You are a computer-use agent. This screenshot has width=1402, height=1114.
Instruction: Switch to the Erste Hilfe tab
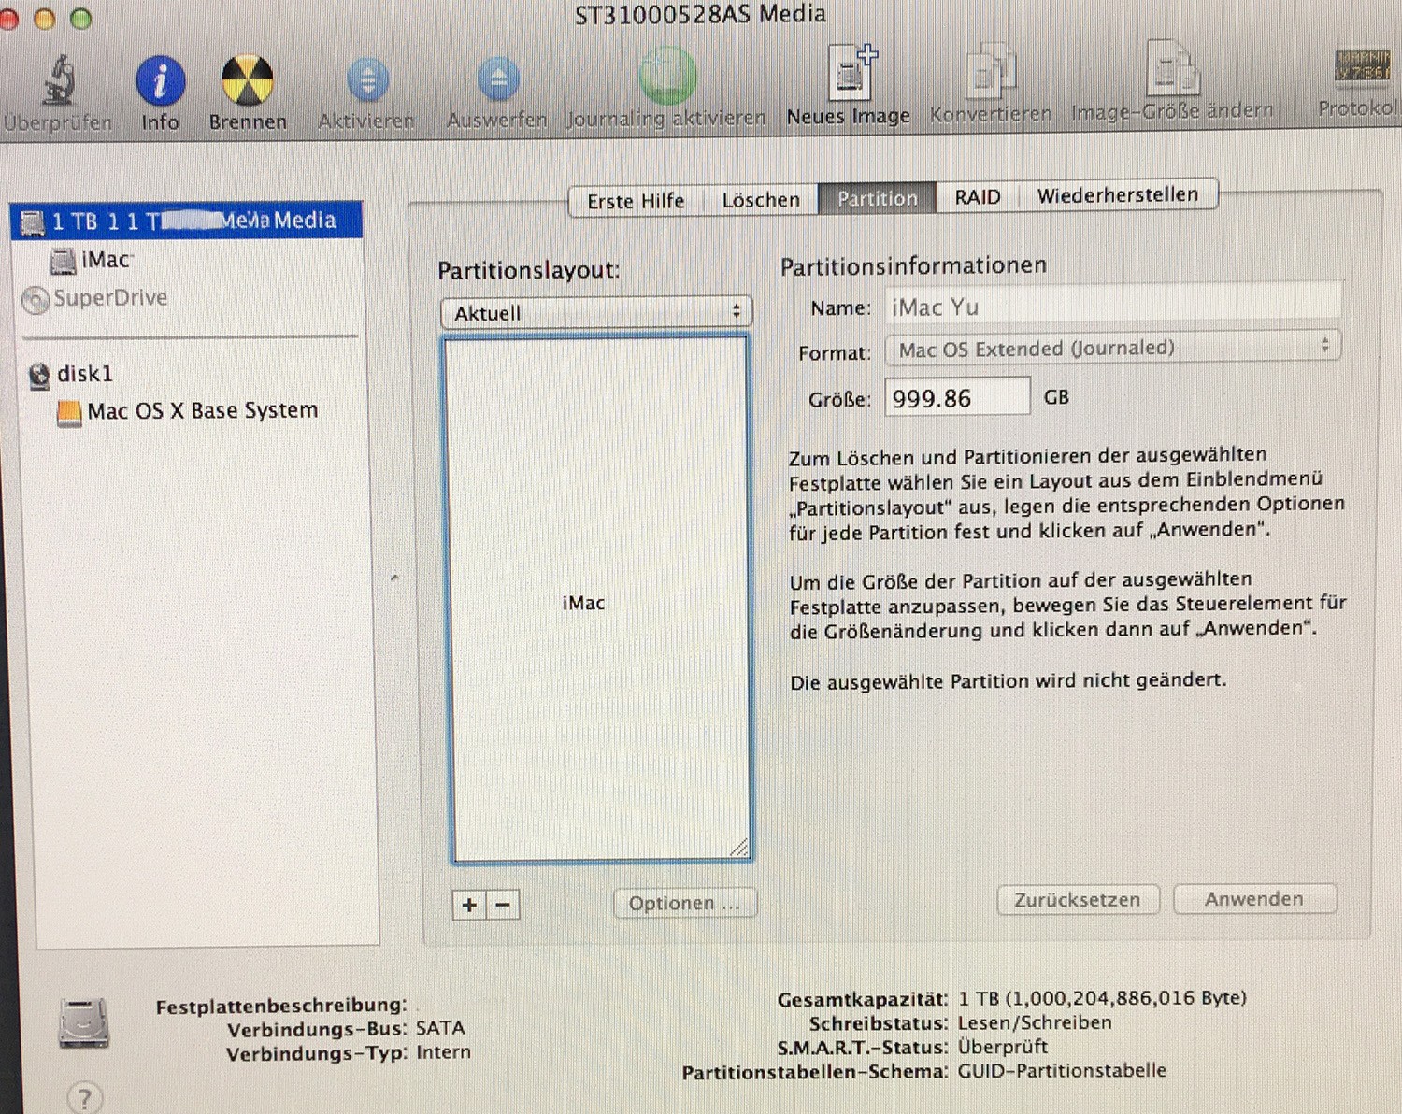coord(636,201)
